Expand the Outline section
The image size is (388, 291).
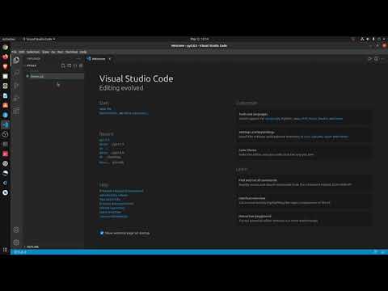click(x=32, y=247)
